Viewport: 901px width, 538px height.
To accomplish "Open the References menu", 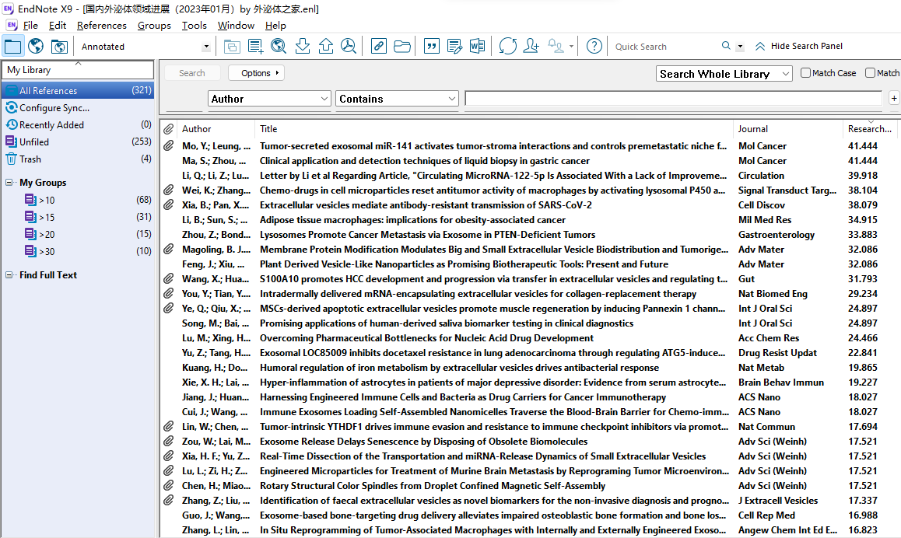I will click(102, 25).
